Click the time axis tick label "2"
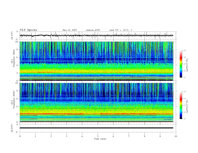Screen dimensions: 198x153 tap(51, 136)
